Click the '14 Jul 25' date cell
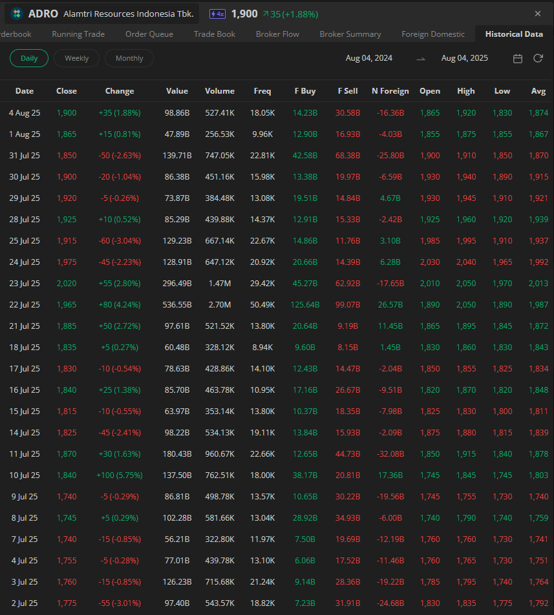 click(x=25, y=433)
